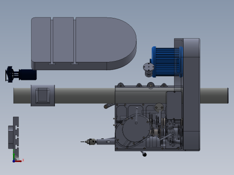Click the tall vertical column housing
Viewport: 234px width, 175px height.
coord(191,95)
